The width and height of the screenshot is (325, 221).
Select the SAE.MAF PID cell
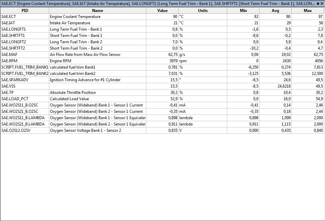tap(25, 55)
